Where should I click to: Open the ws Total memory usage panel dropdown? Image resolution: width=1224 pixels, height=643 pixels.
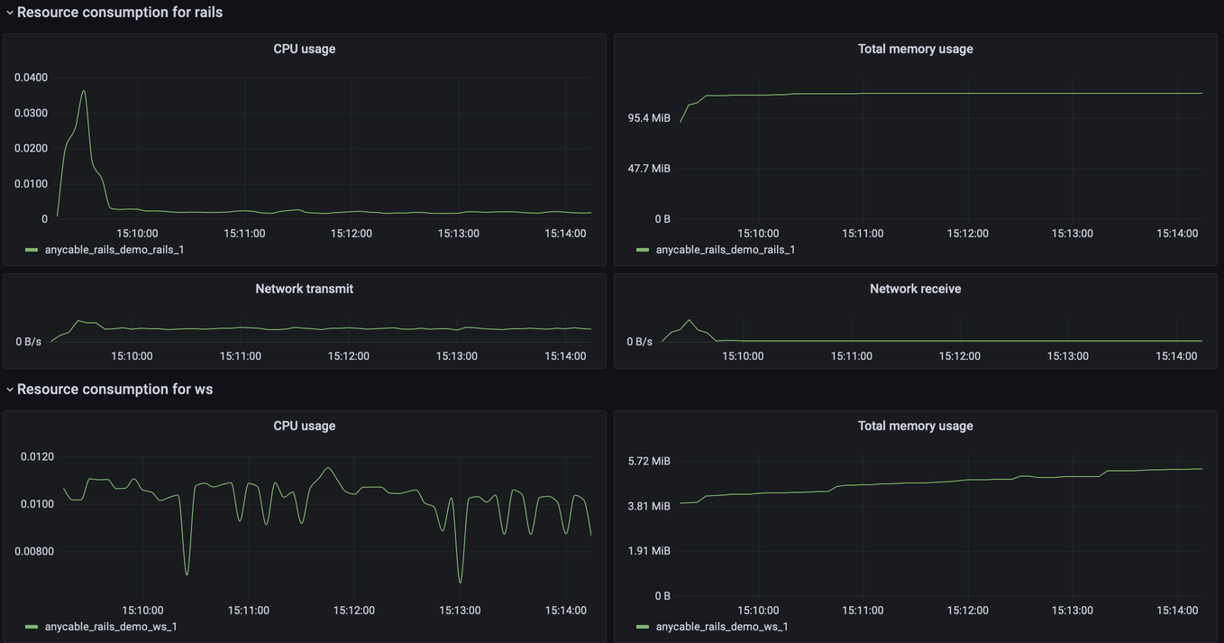pyautogui.click(x=915, y=425)
